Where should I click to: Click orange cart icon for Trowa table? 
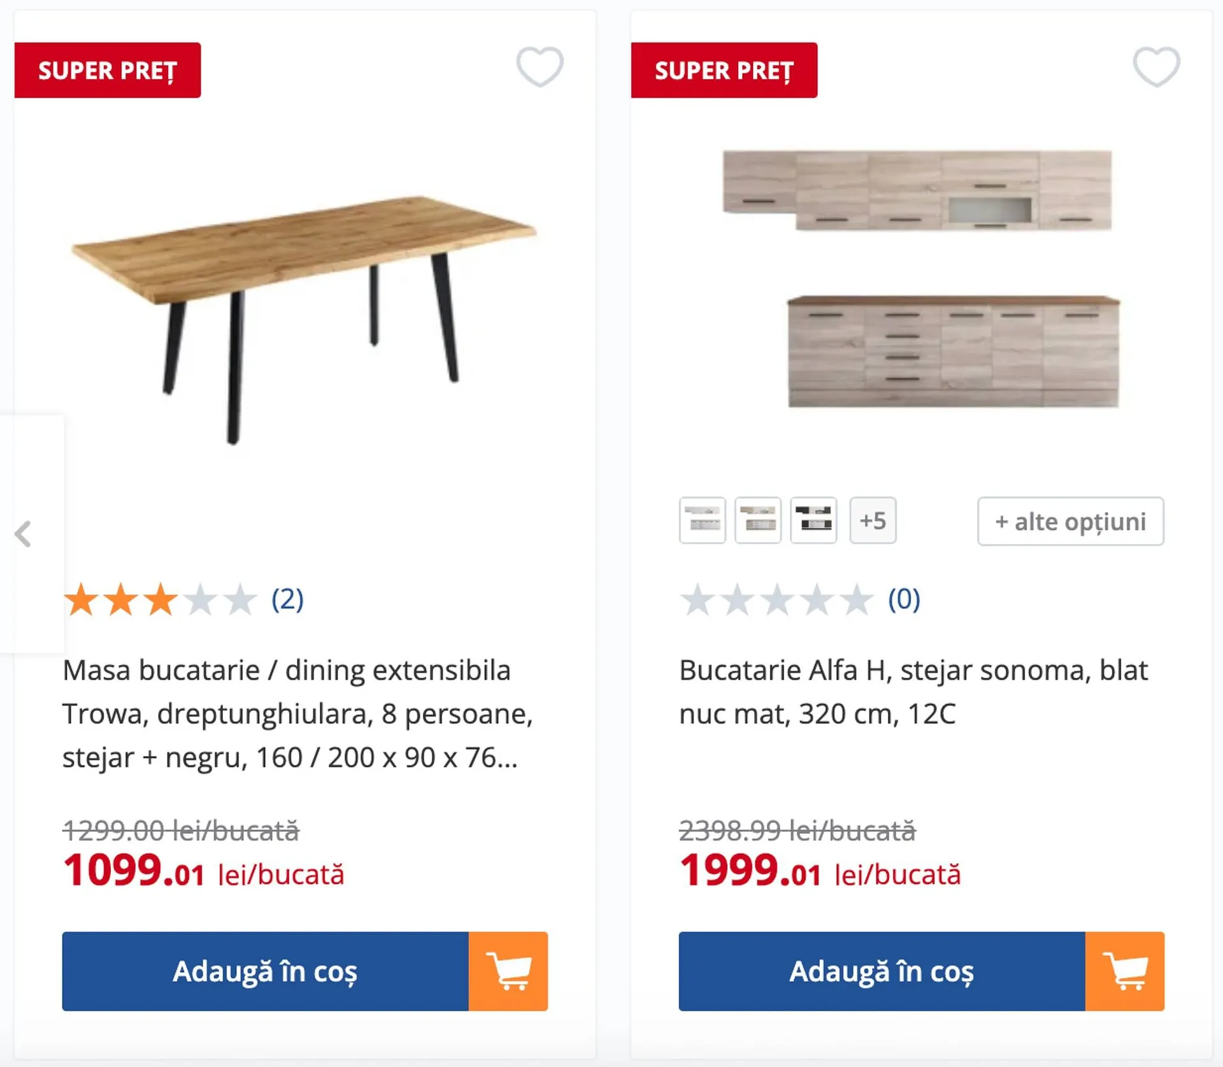[x=508, y=971]
